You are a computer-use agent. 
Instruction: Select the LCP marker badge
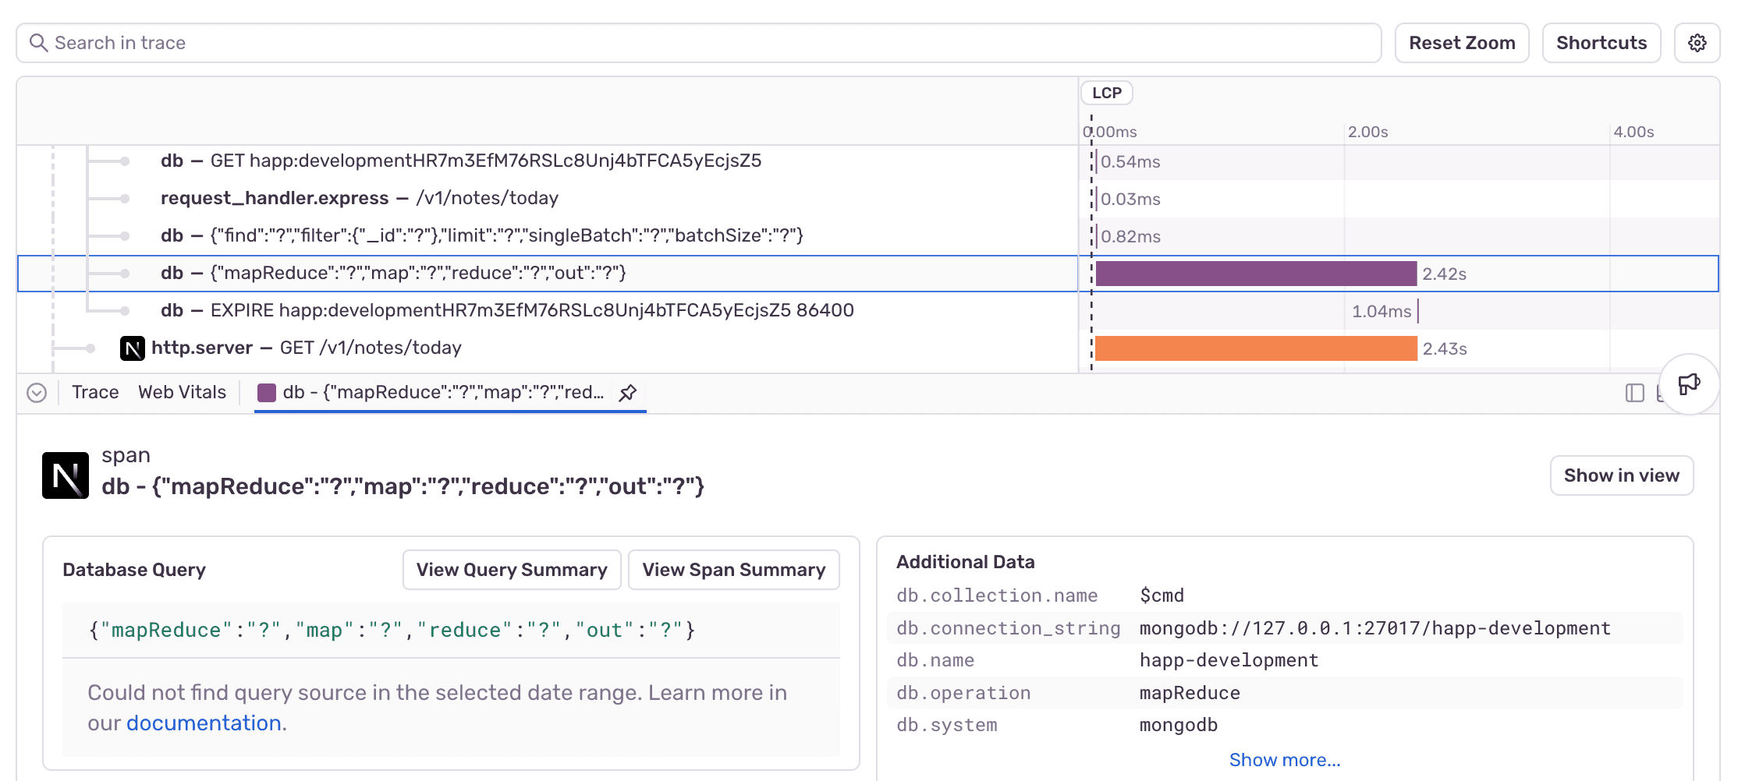1107,93
